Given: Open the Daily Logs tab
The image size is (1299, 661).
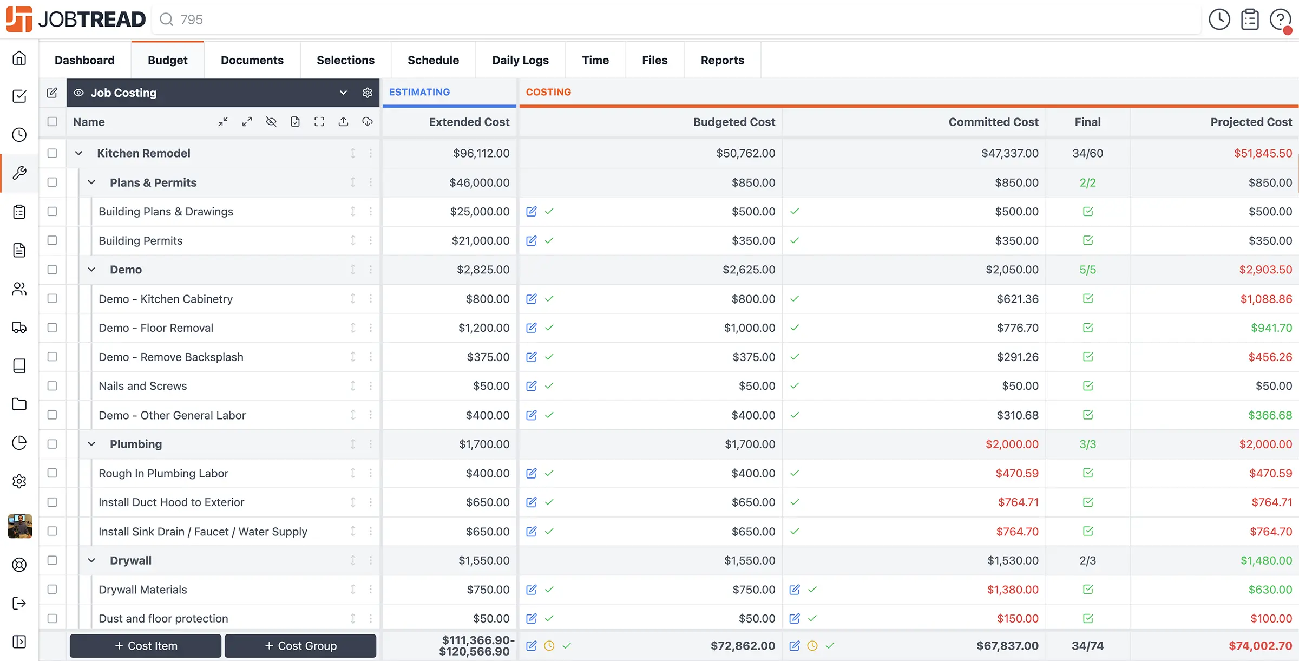Looking at the screenshot, I should 520,60.
